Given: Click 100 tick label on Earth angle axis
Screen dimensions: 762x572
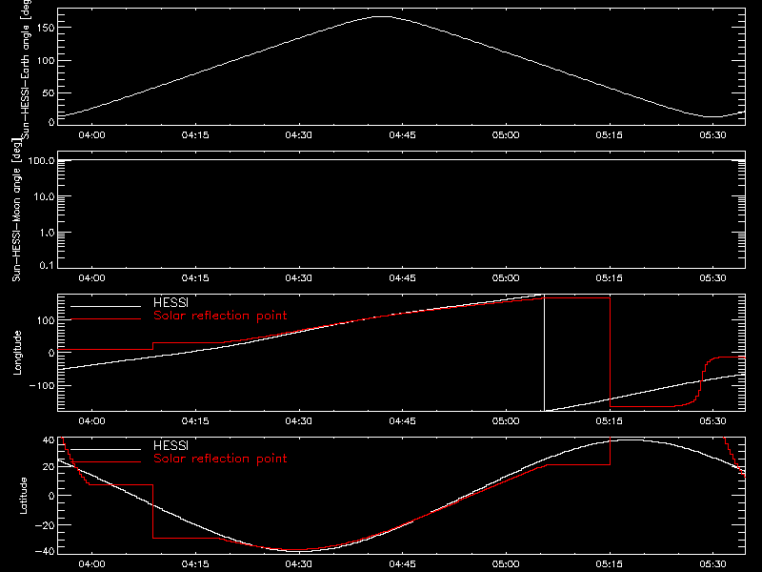Looking at the screenshot, I should (x=45, y=60).
